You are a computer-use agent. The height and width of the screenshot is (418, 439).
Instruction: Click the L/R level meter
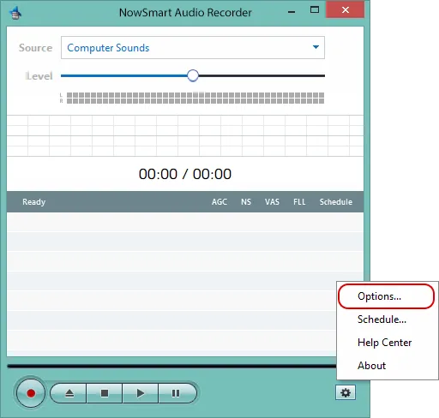tap(195, 98)
